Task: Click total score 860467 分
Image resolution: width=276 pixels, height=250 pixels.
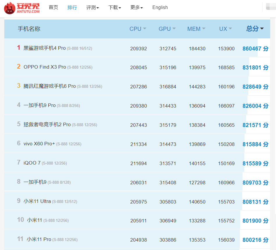Action: coord(255,49)
